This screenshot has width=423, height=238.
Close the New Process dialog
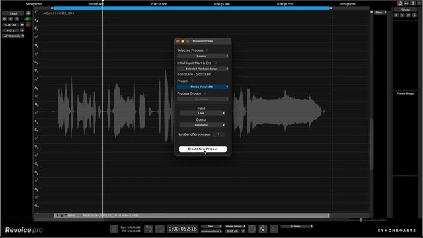point(178,41)
